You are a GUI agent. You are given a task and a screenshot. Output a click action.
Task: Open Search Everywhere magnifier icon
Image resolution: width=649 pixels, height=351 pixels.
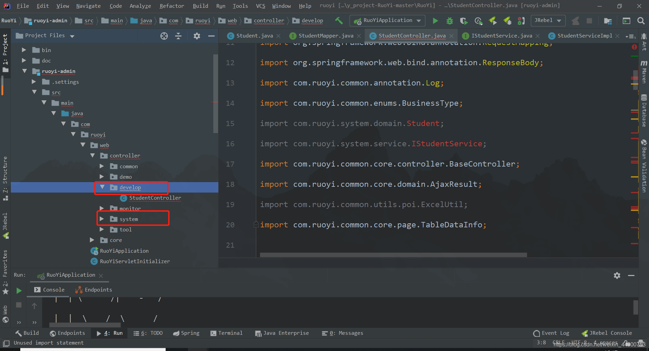click(x=641, y=21)
